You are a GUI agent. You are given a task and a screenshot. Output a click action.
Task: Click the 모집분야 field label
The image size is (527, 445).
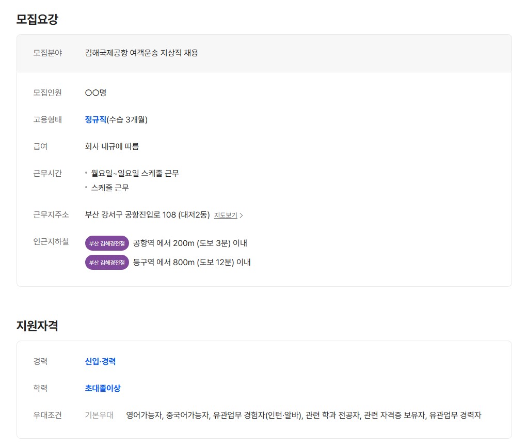47,53
